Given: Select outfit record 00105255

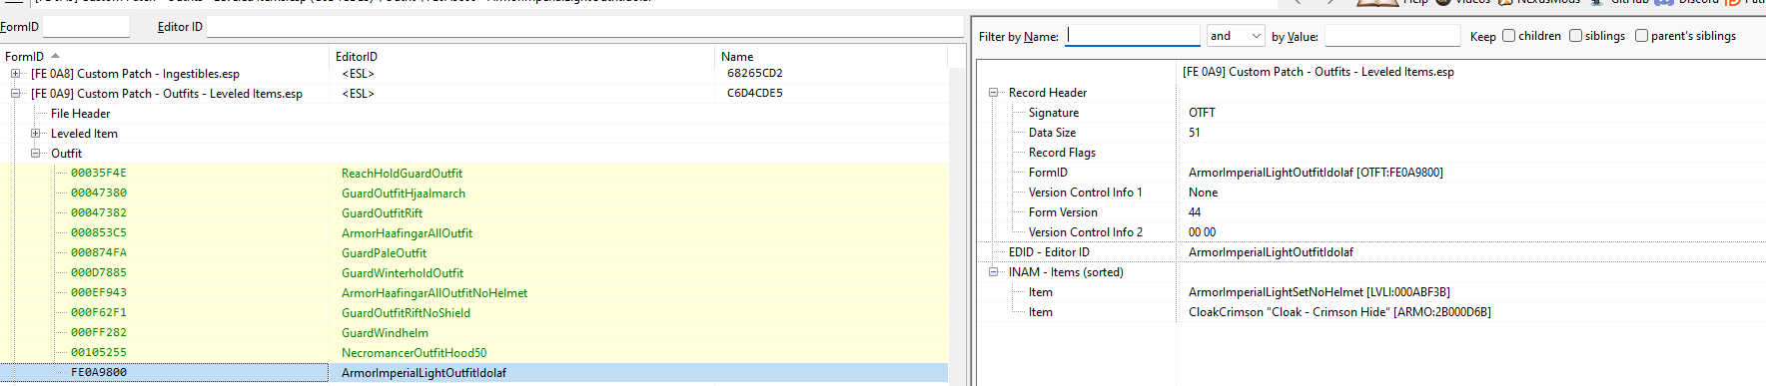Looking at the screenshot, I should (99, 353).
